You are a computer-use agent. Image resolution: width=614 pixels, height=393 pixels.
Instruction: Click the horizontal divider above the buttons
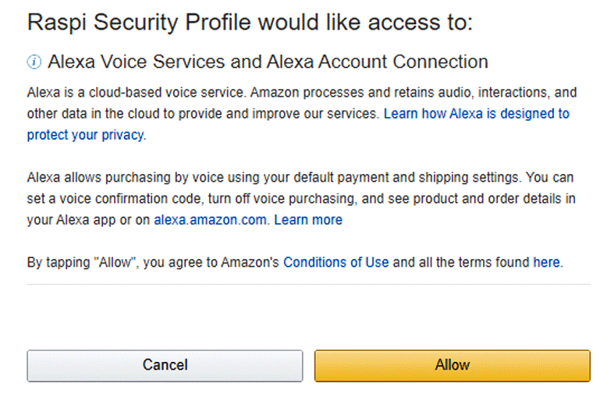click(308, 285)
